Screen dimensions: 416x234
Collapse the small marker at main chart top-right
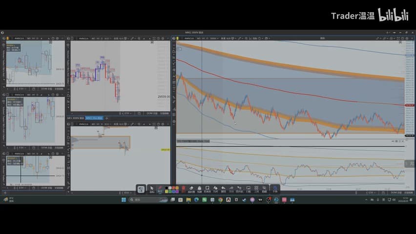(400, 42)
